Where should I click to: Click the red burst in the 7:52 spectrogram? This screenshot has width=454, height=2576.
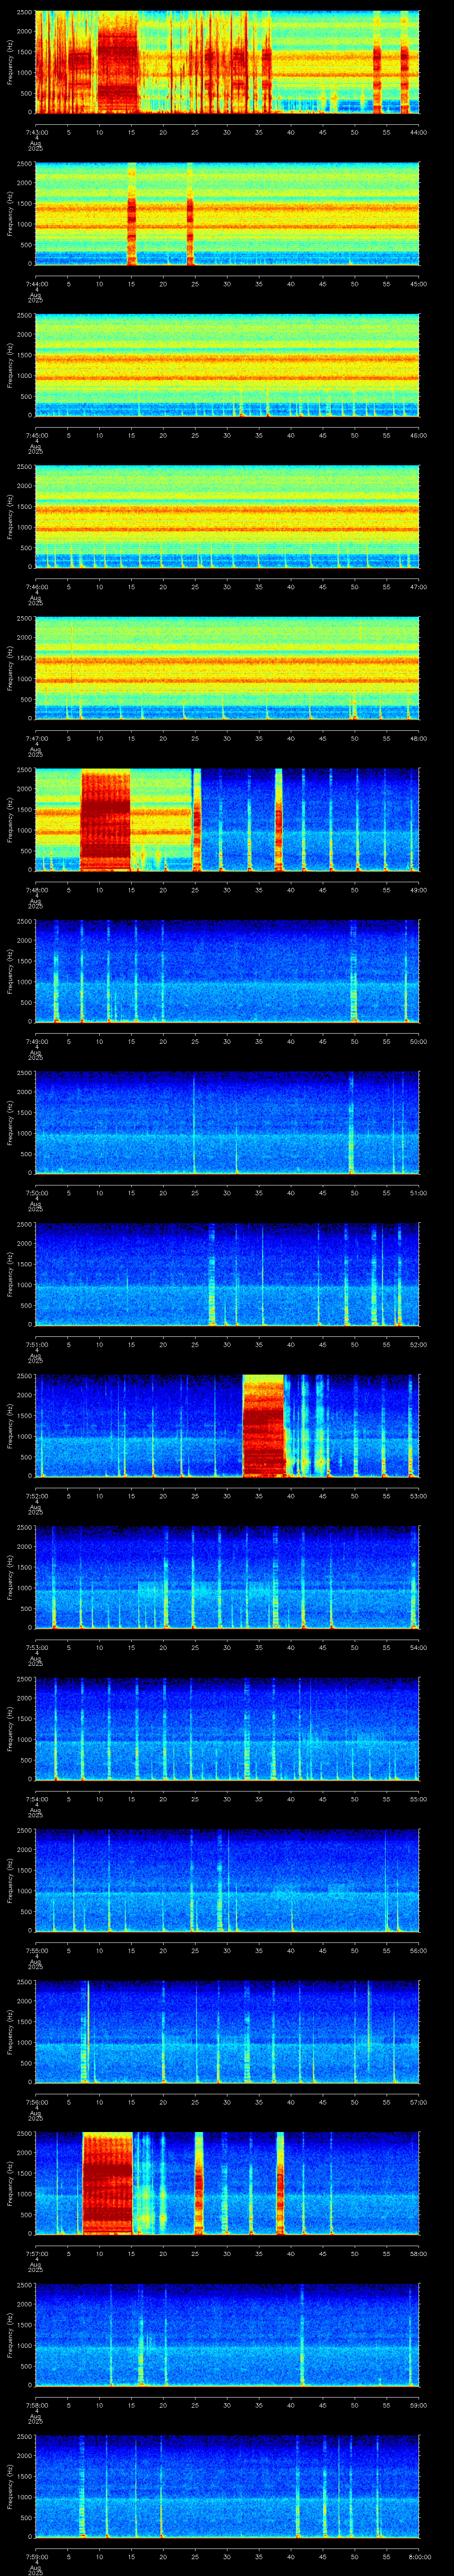point(263,1426)
